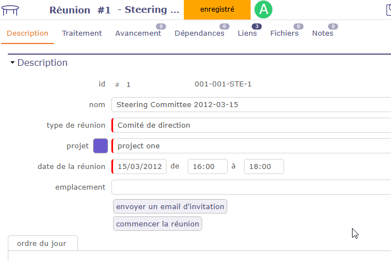Open the Avancement tab
The height and width of the screenshot is (261, 391).
click(138, 33)
